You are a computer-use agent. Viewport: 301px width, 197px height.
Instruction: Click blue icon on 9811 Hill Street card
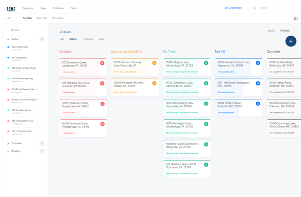258,83
